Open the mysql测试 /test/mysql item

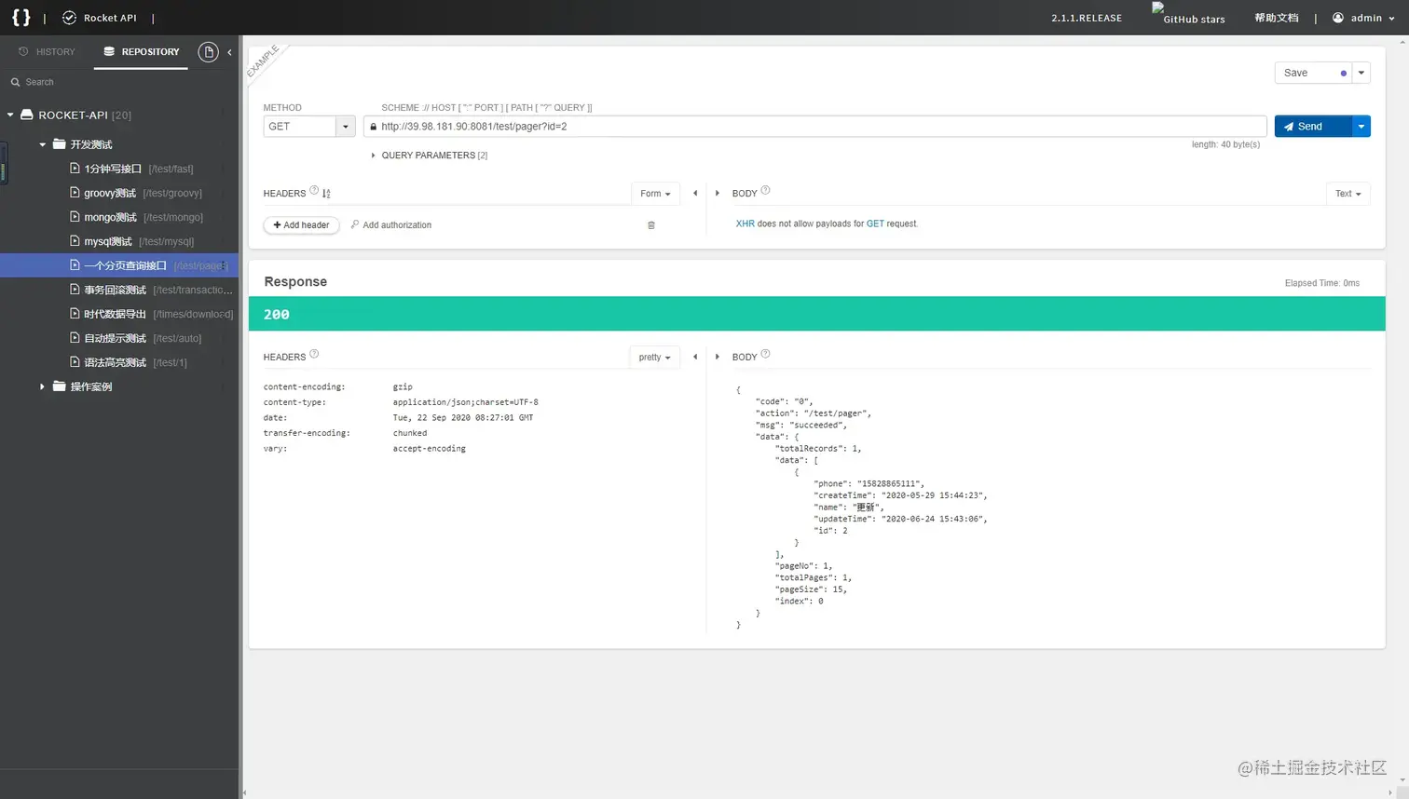pyautogui.click(x=131, y=241)
